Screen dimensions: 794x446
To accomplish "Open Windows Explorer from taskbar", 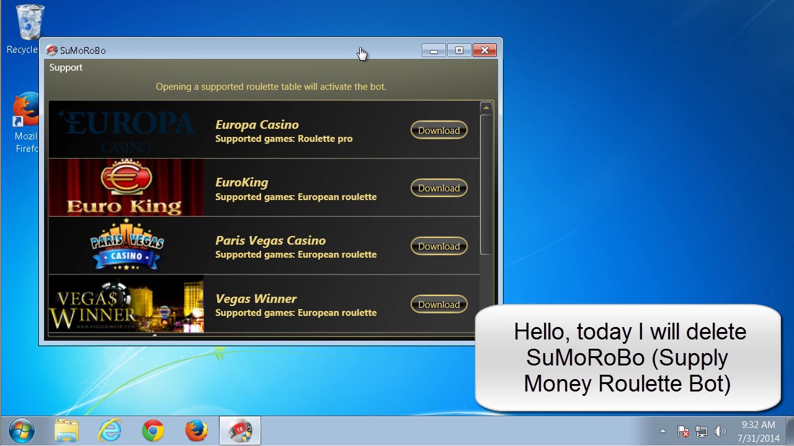I will (66, 431).
